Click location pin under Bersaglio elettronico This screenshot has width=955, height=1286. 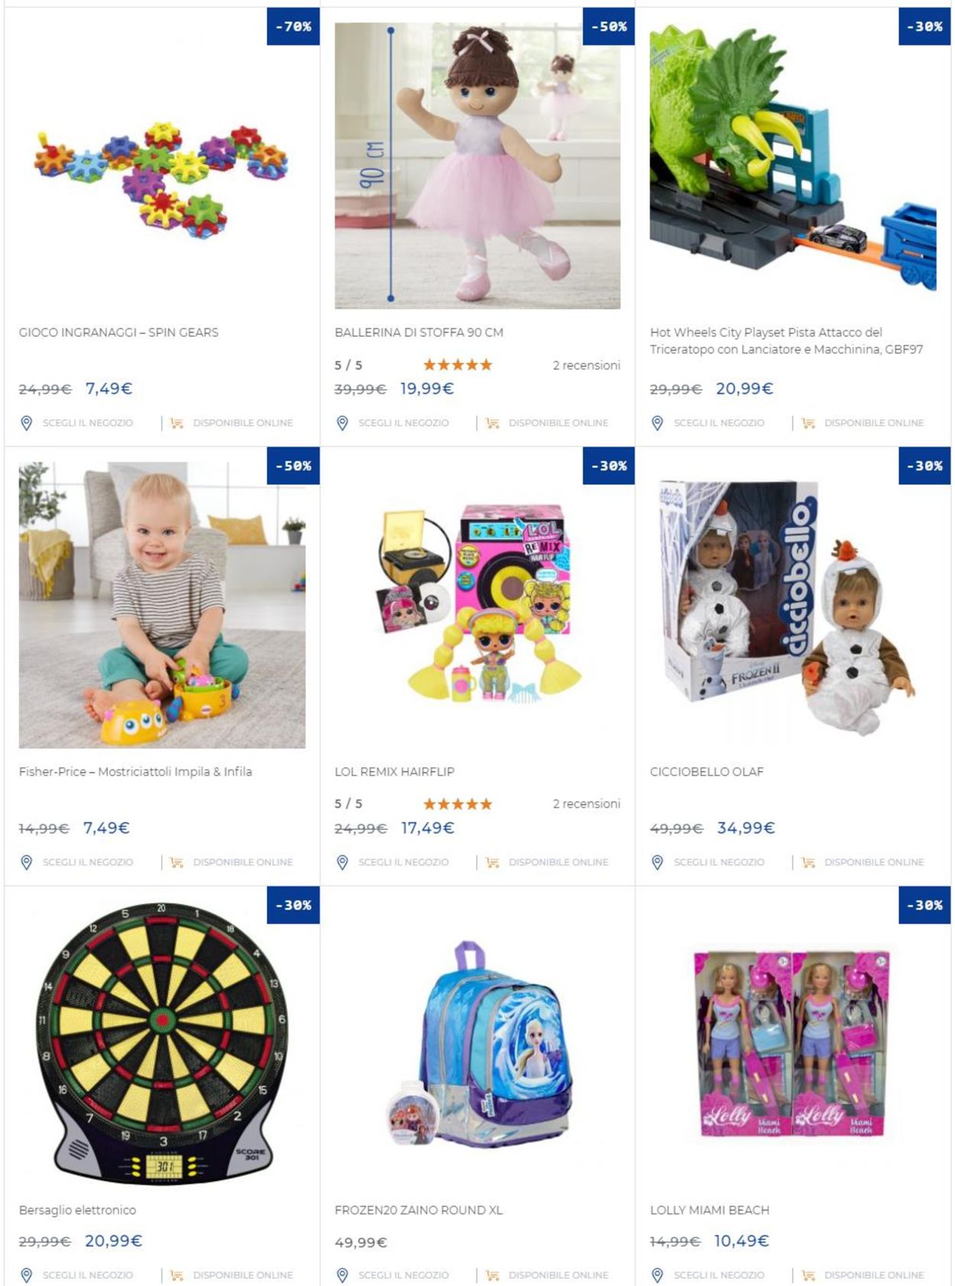click(26, 1275)
